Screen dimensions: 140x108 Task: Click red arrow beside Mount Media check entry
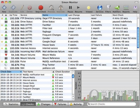tap(53, 77)
